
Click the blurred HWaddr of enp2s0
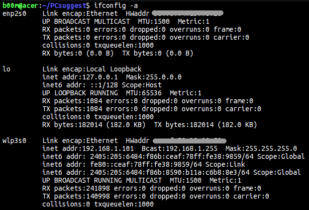[x=188, y=13]
